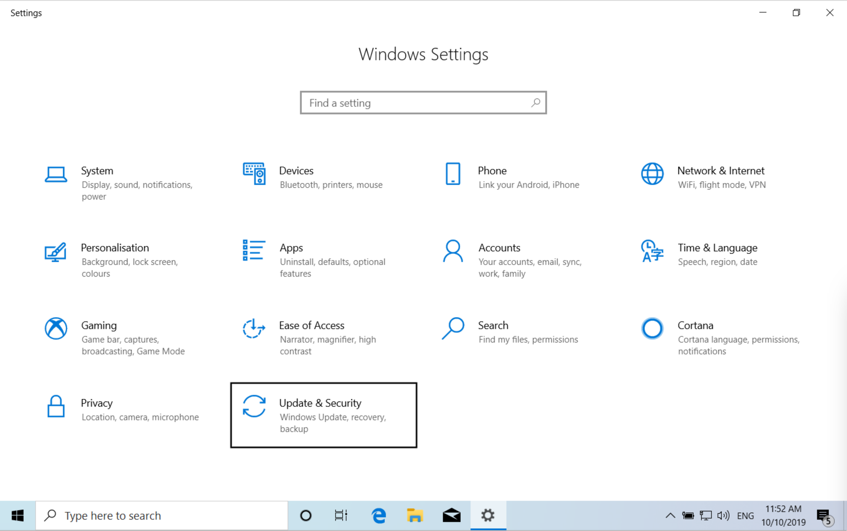Open the Mail app from the taskbar
This screenshot has height=531, width=847.
[x=451, y=515]
